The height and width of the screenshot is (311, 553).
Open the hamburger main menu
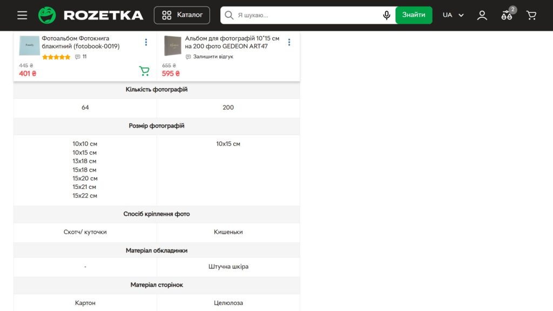(22, 15)
